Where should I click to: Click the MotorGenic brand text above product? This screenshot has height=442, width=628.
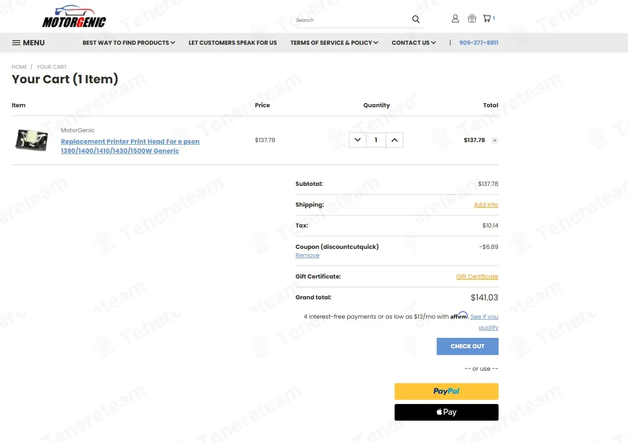[x=77, y=130]
